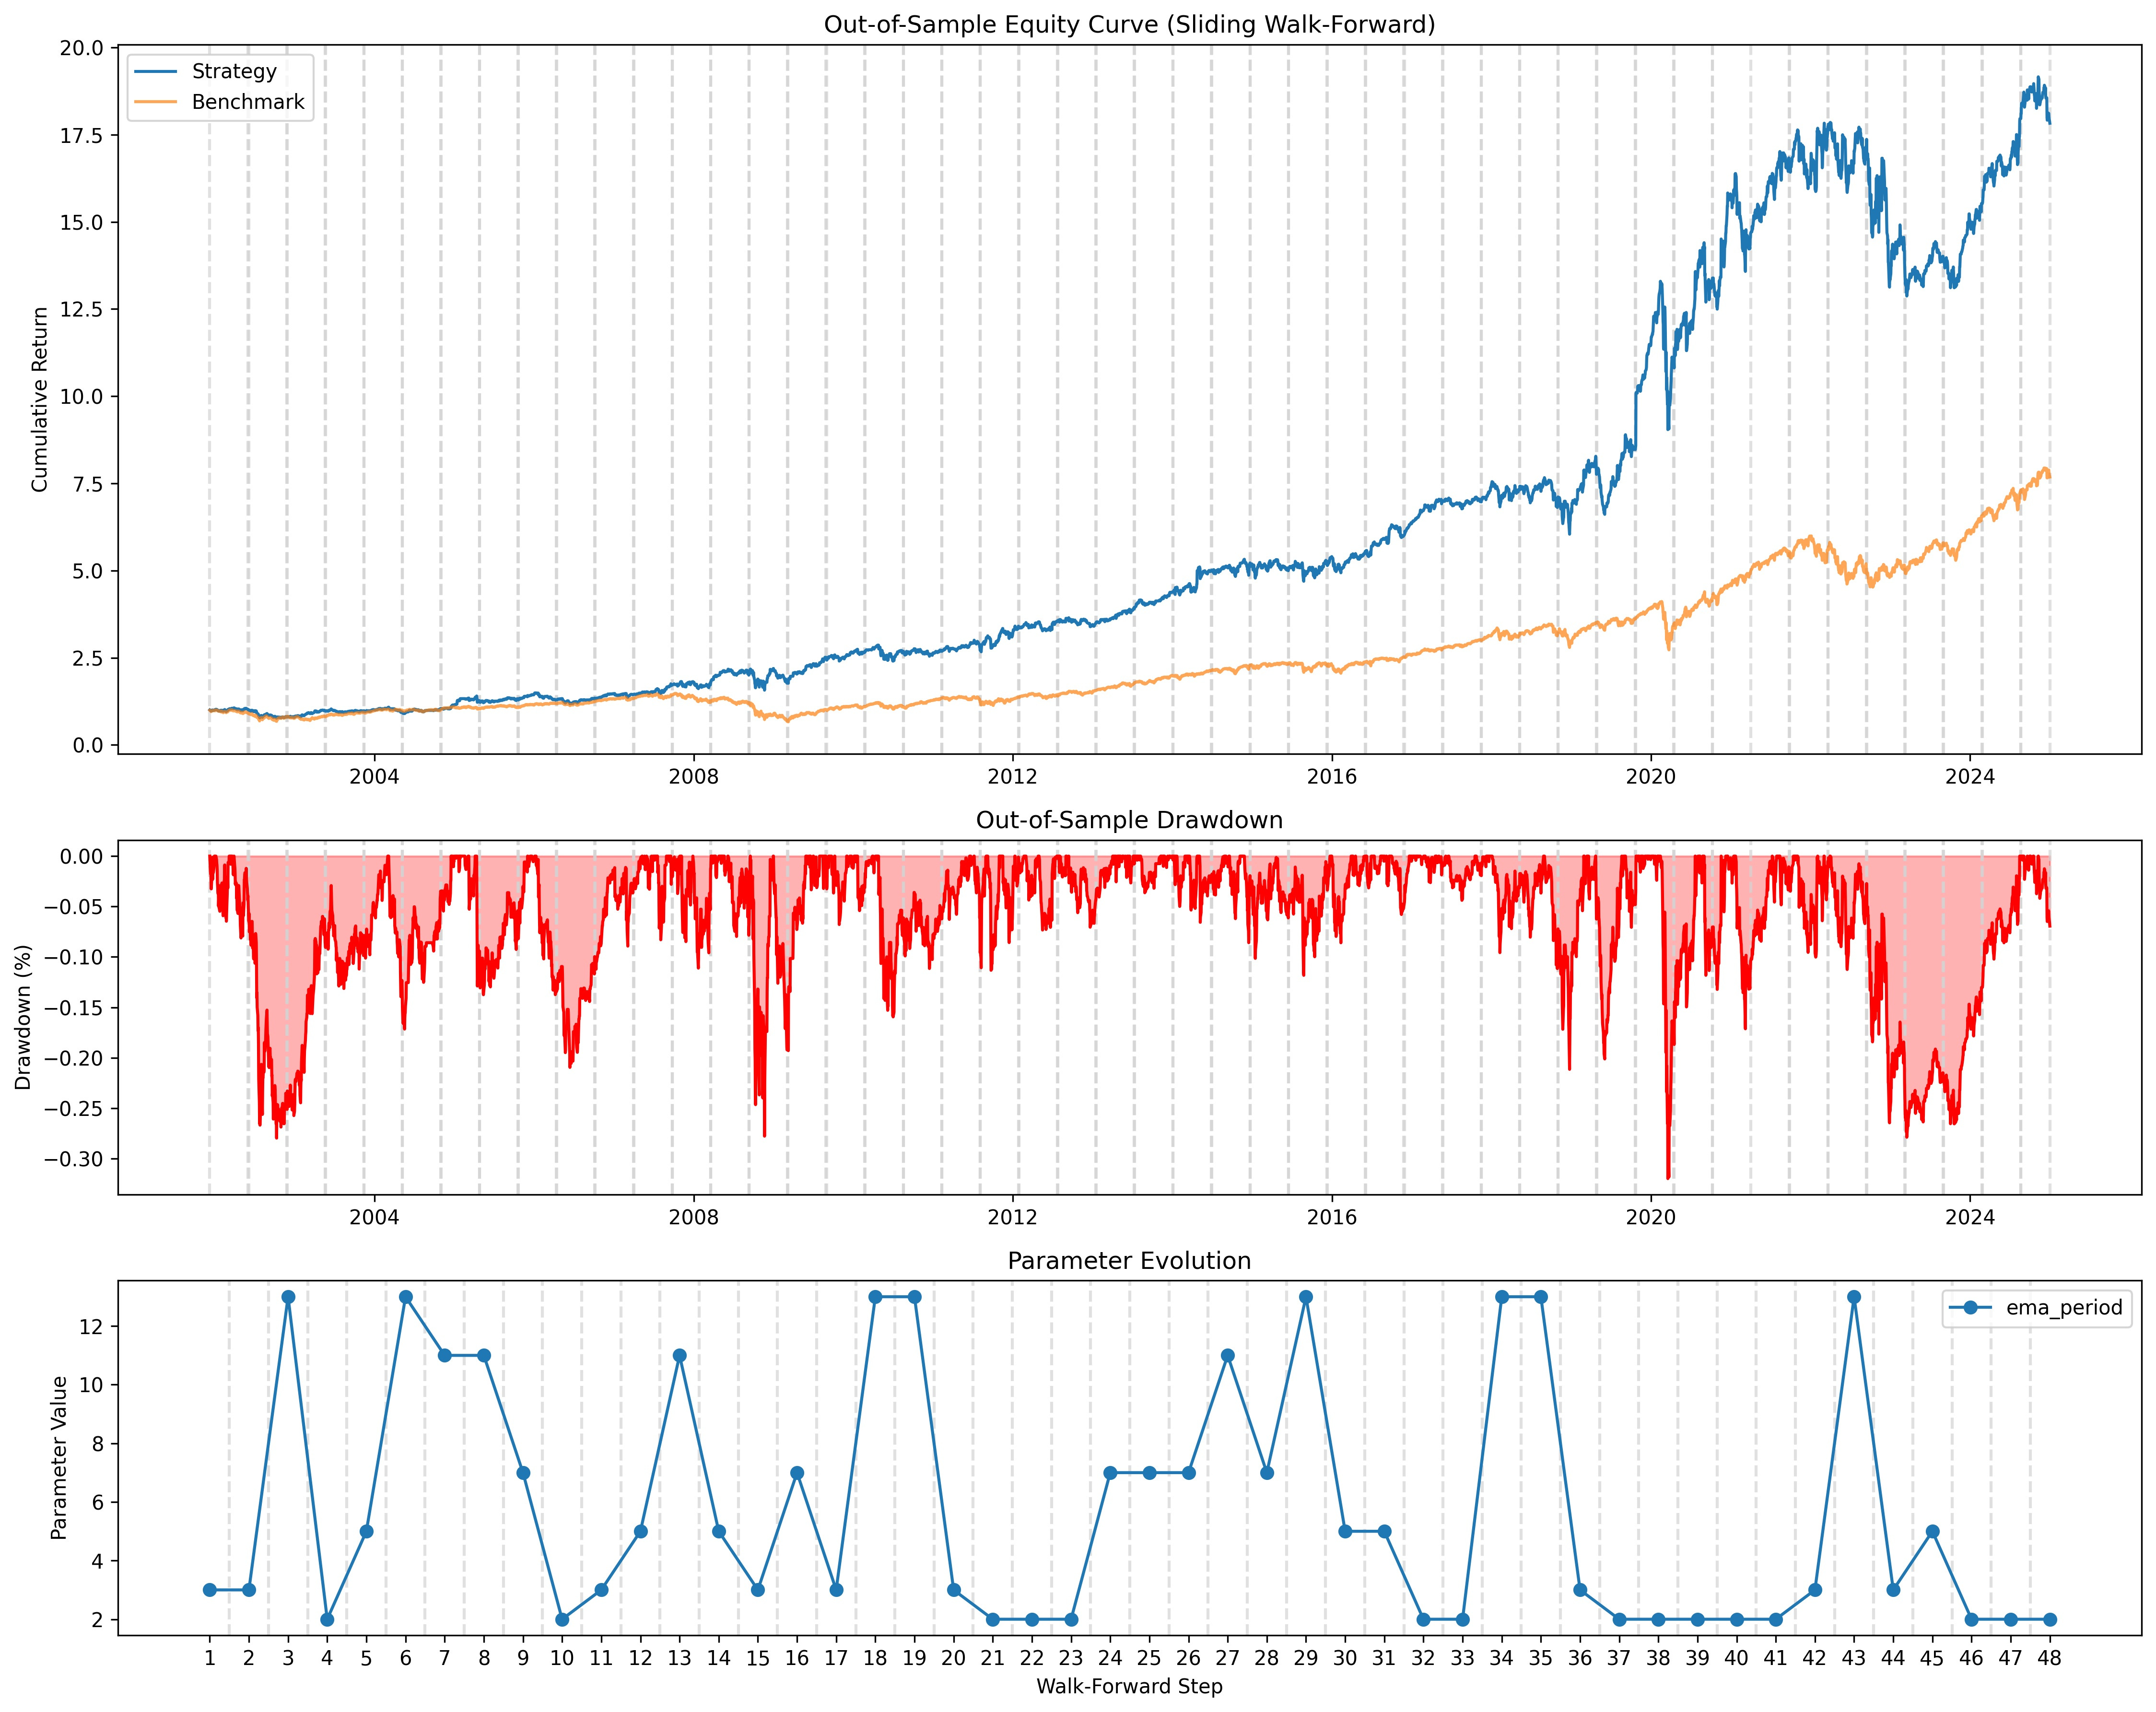The width and height of the screenshot is (2156, 1712).
Task: Click the Walk-Forward Step axis label
Action: [x=1129, y=1687]
